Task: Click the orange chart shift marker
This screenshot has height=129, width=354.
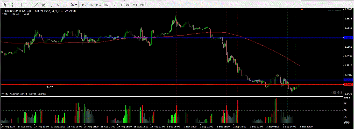Action: click(302, 10)
